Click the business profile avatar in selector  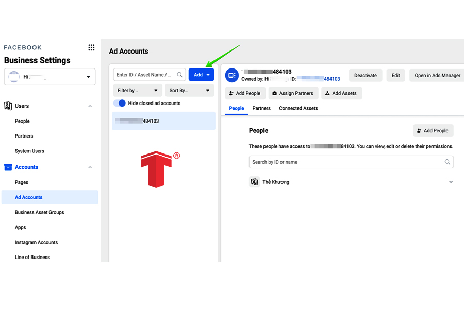[14, 77]
